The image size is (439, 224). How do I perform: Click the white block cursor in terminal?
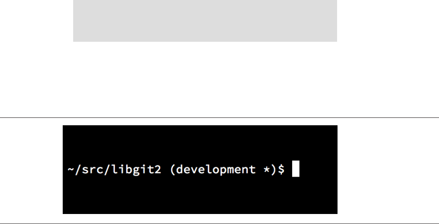pyautogui.click(x=296, y=169)
